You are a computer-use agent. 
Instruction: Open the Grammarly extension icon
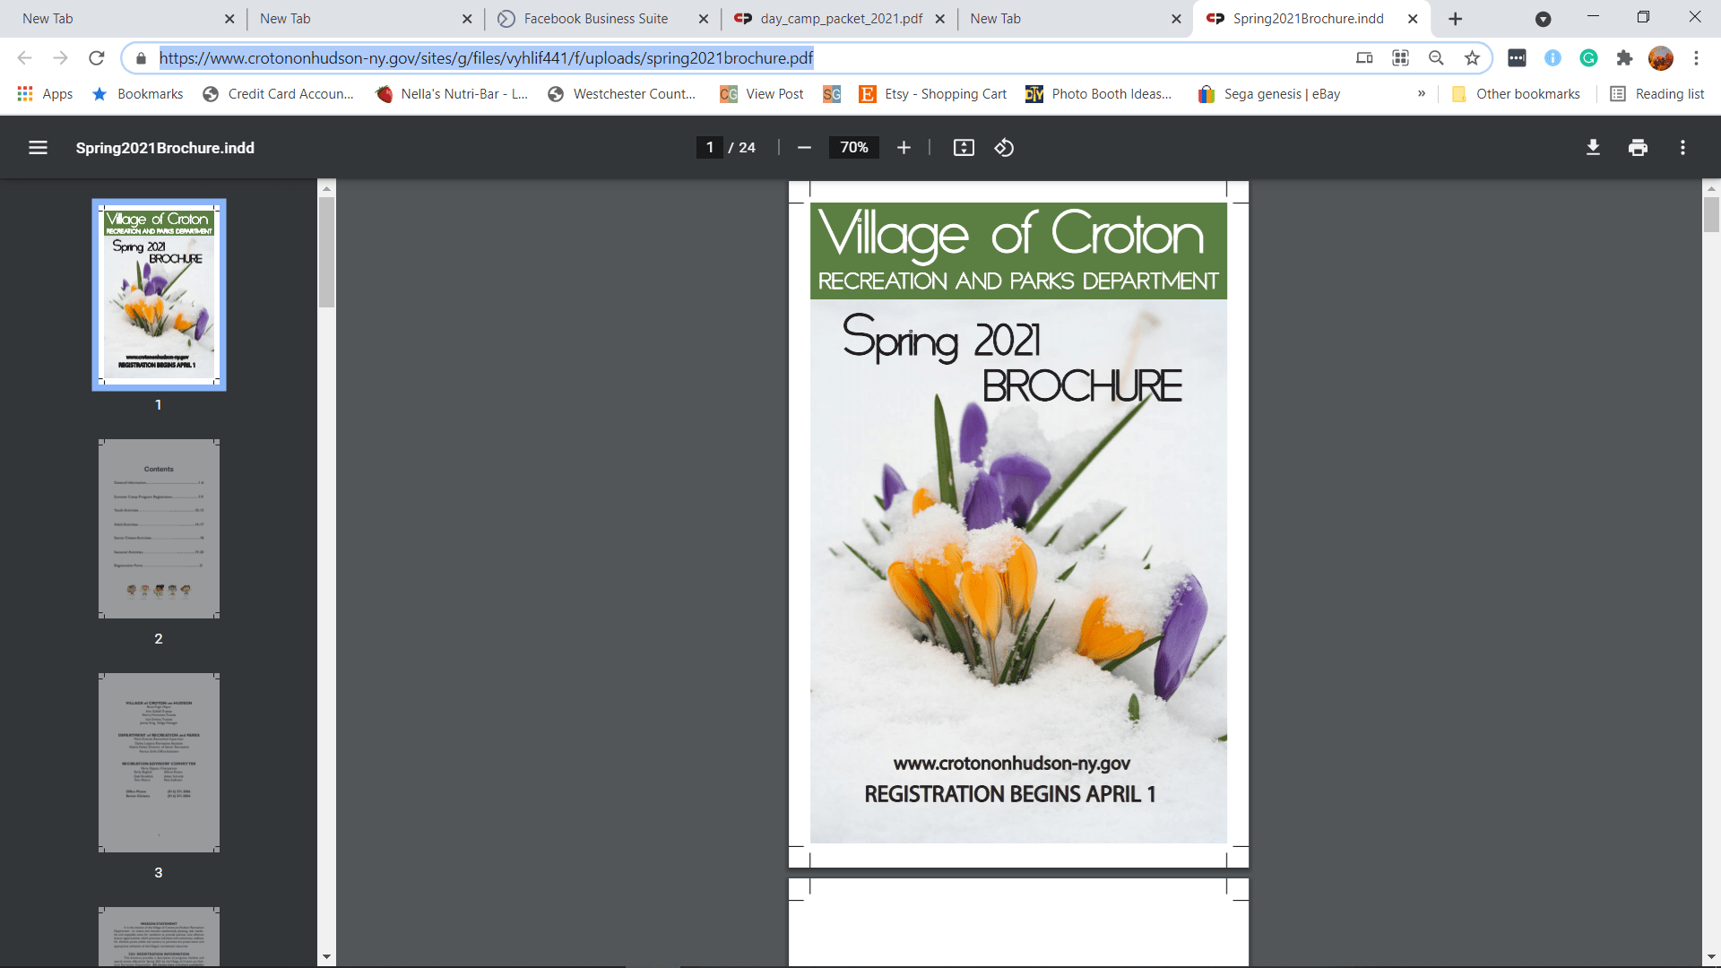[x=1588, y=57]
